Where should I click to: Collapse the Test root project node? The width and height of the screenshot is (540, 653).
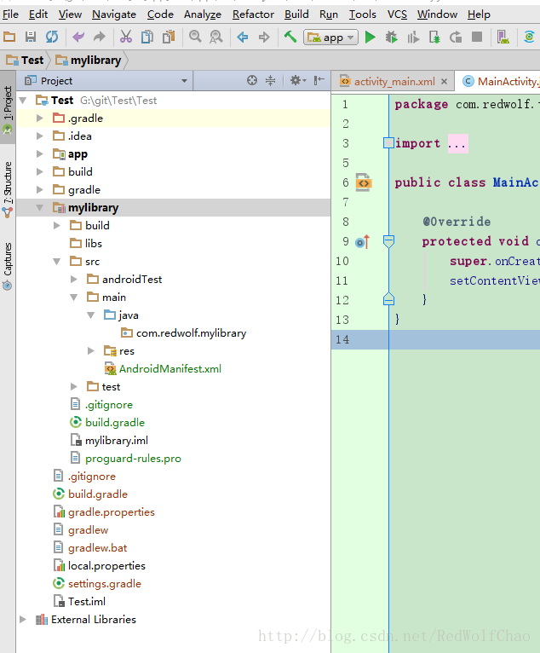(23, 101)
